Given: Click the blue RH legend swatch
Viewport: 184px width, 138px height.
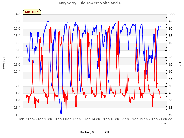Looking at the screenshot, I should [x=101, y=133].
